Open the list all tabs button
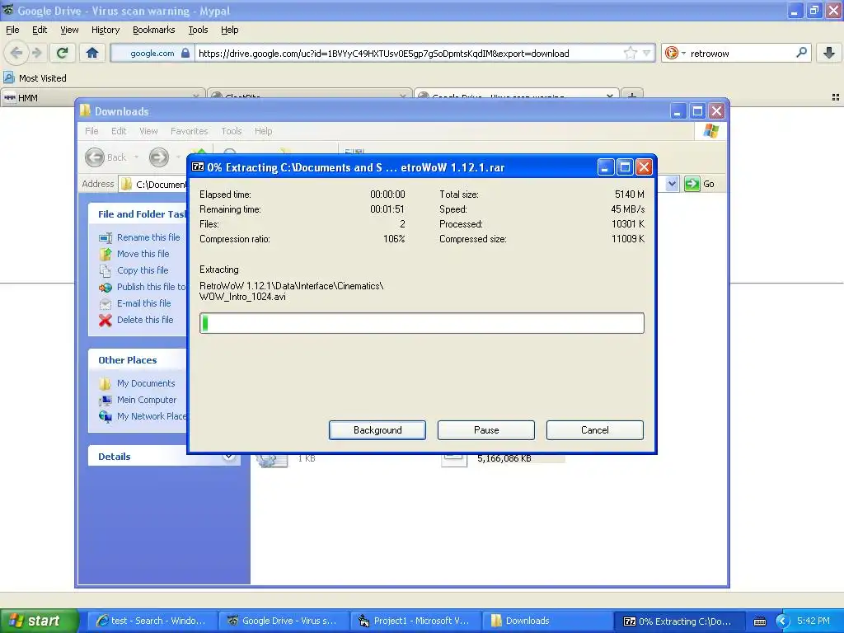Viewport: 844px width, 633px height. (836, 97)
